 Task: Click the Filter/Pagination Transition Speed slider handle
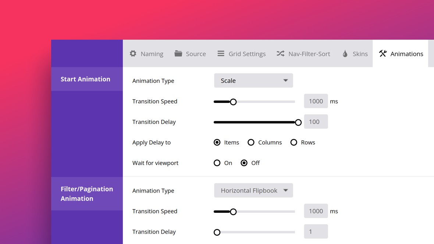point(233,212)
